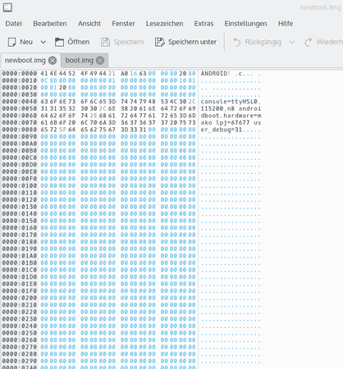Image resolution: width=343 pixels, height=369 pixels.
Task: Click the Öffnen folder icon
Action: click(x=59, y=42)
